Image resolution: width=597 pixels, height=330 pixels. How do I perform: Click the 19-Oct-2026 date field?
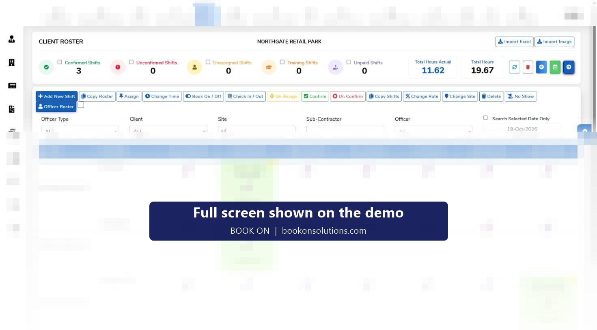click(522, 129)
